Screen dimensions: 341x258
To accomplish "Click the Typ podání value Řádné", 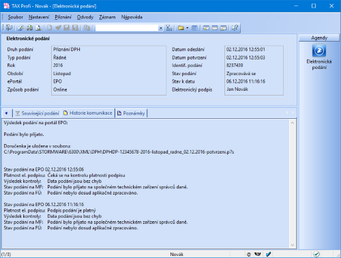I will [x=60, y=57].
